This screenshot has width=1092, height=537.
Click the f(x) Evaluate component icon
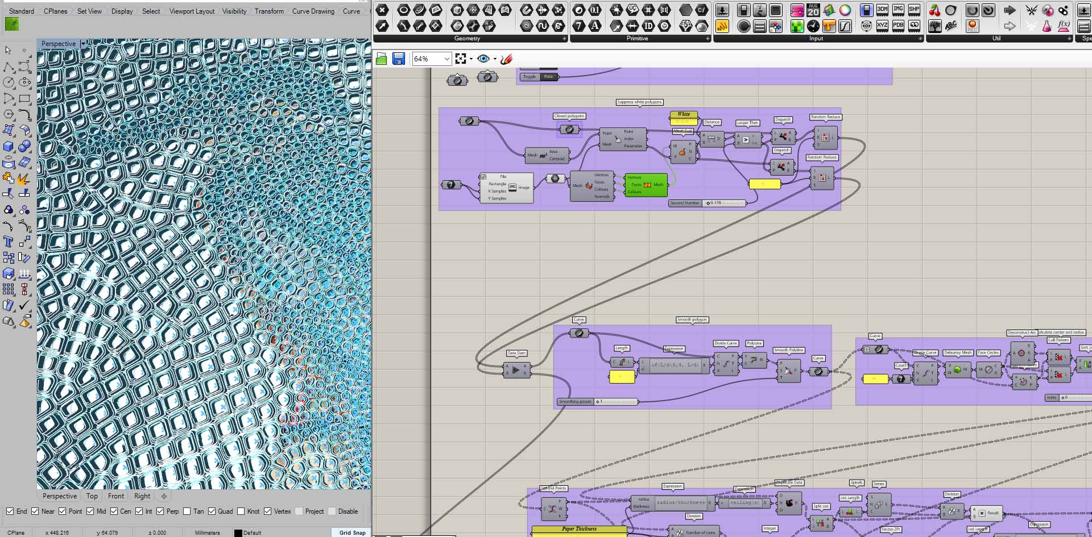[1064, 26]
